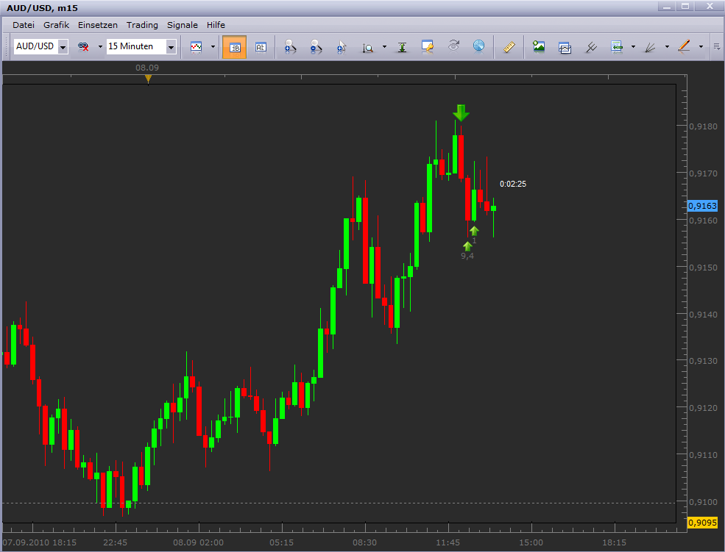
Task: Click the orange 08.09 date marker triangle
Action: [x=148, y=79]
